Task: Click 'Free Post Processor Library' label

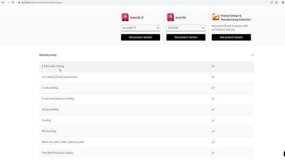Action: tap(57, 153)
